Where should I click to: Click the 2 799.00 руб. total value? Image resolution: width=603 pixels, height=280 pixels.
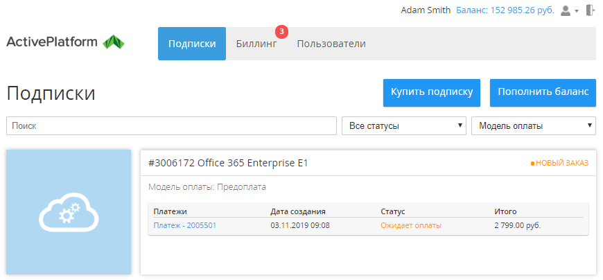point(517,225)
